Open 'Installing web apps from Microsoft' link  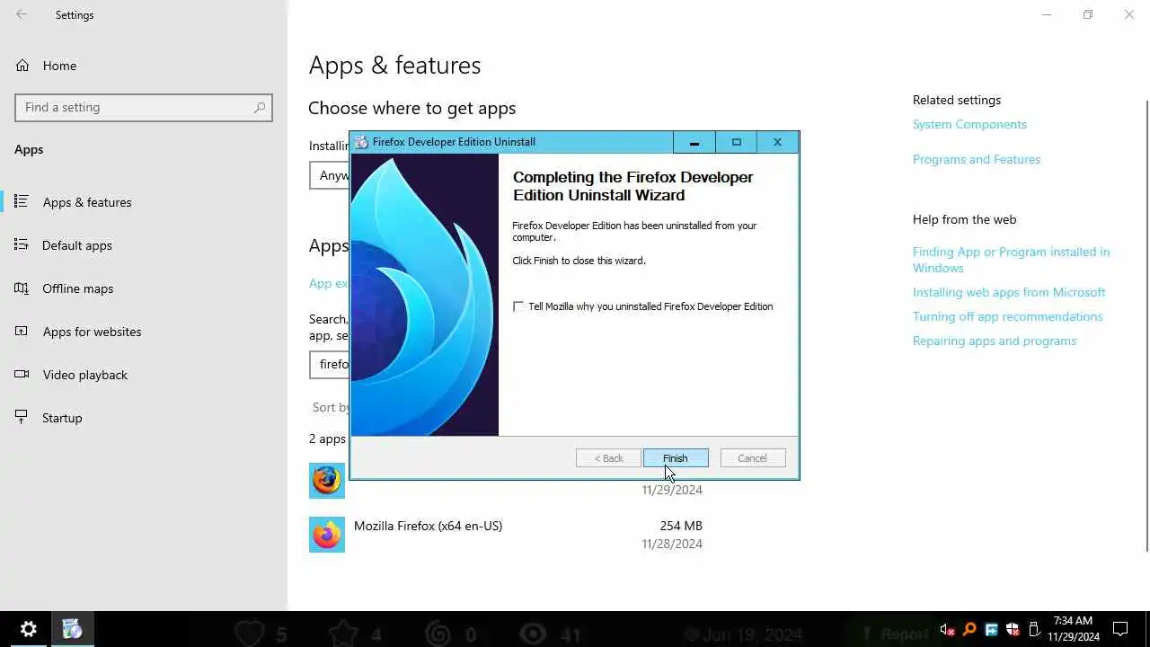click(x=1009, y=292)
